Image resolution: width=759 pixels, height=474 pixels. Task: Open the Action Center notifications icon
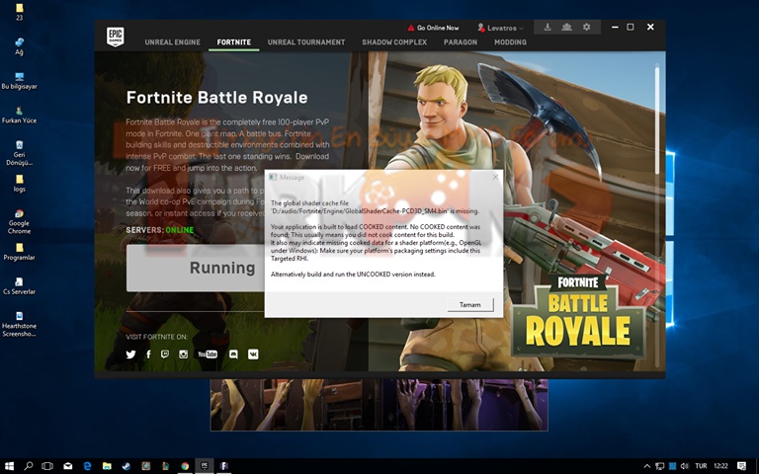[x=741, y=466]
